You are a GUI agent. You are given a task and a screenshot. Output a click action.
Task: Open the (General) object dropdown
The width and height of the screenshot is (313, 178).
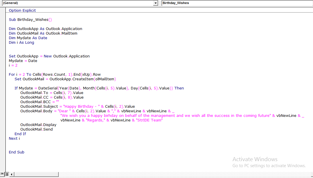155,3
